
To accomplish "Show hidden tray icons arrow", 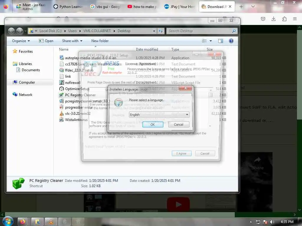I will 251,222.
